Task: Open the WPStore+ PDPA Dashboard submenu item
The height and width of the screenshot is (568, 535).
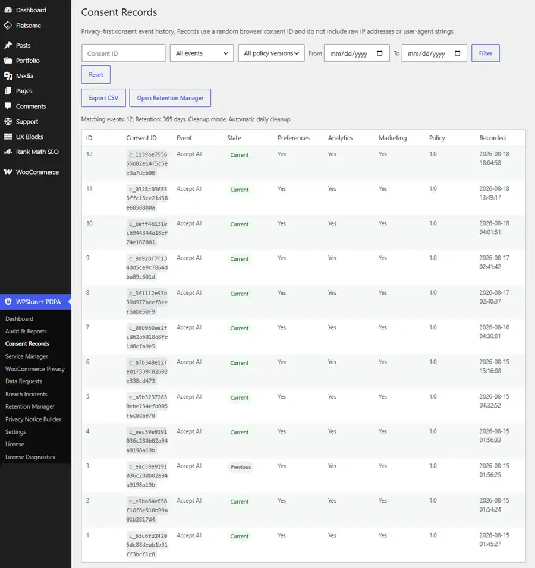Action: [x=19, y=319]
